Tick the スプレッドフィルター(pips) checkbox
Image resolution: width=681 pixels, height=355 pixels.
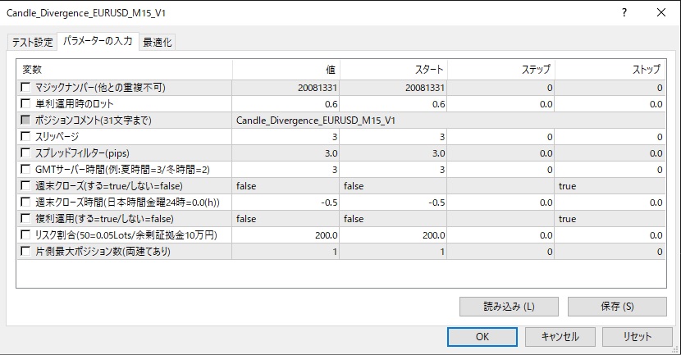pyautogui.click(x=27, y=153)
